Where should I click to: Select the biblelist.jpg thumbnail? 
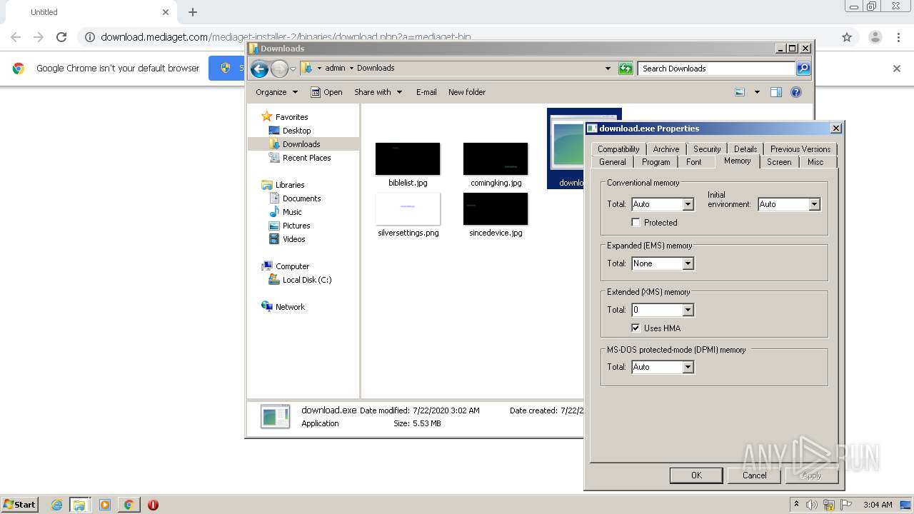[408, 158]
